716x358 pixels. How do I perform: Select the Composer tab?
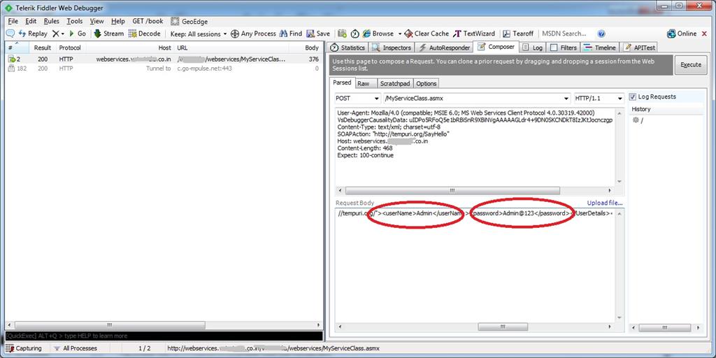(x=496, y=47)
